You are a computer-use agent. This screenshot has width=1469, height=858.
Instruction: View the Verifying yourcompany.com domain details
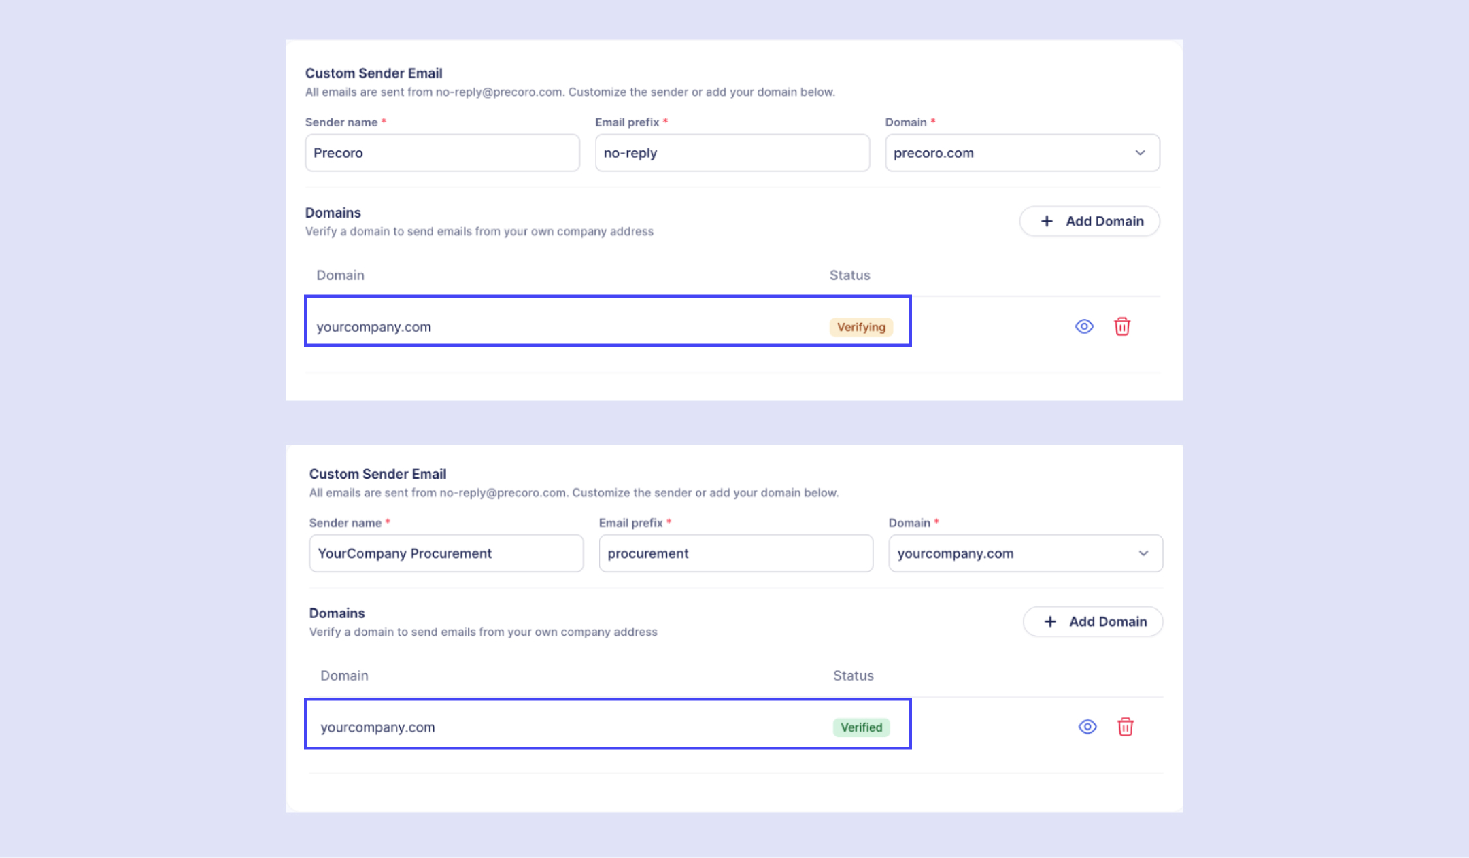1084,326
